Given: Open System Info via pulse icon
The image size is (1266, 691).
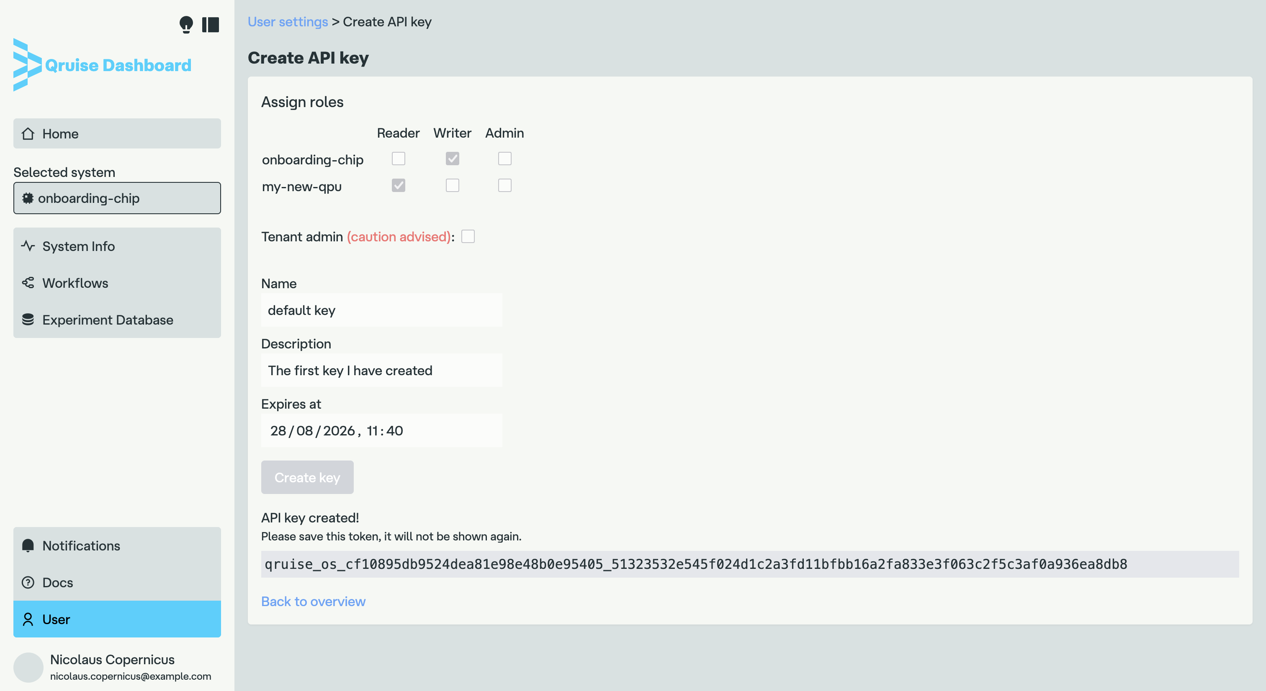Looking at the screenshot, I should [x=28, y=246].
